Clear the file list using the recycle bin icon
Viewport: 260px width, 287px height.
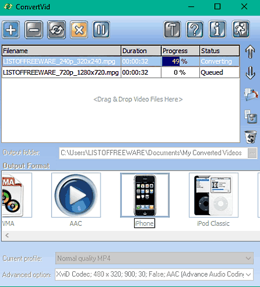point(251,137)
